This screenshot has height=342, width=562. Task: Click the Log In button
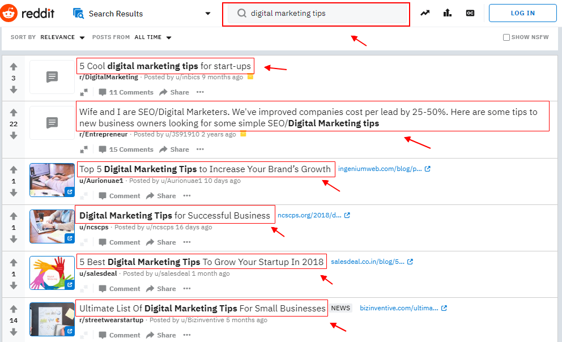click(x=522, y=13)
